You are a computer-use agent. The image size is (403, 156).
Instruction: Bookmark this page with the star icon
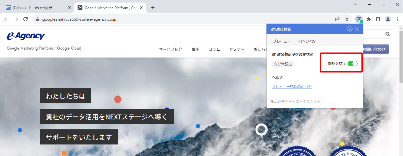click(x=347, y=19)
